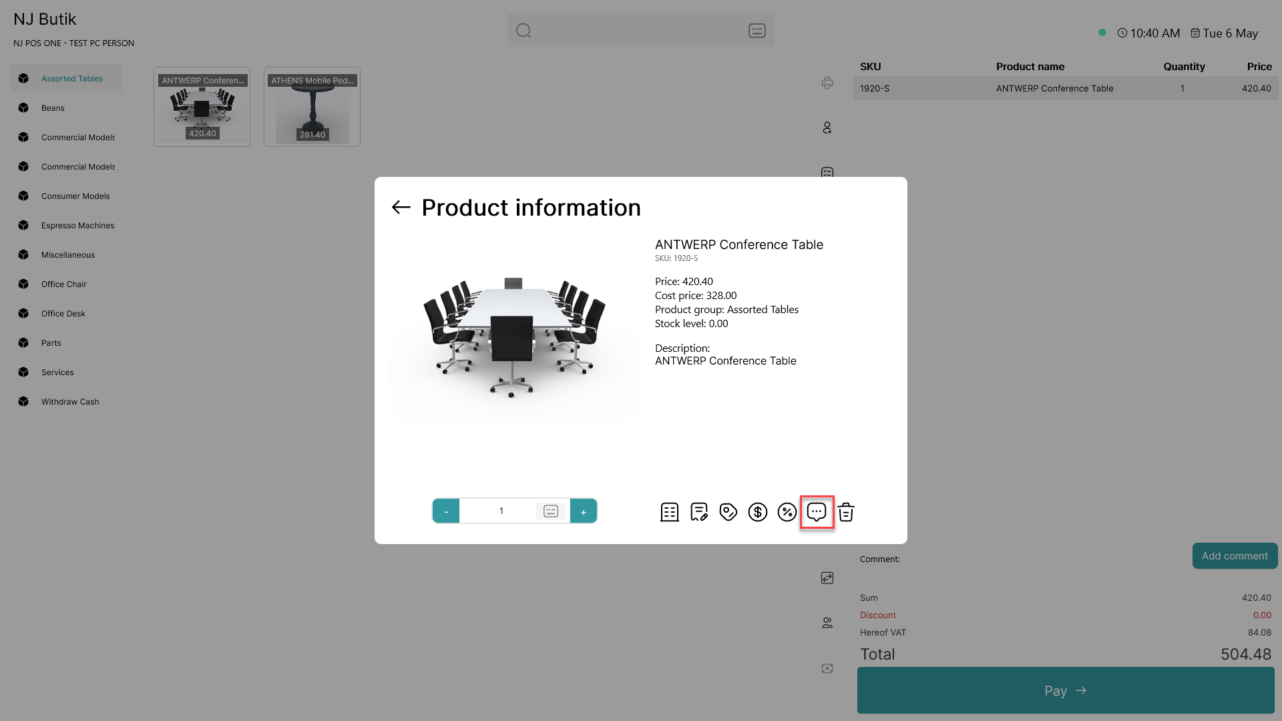Select the ATHENS Mobile Pedestal product tile
1282x721 pixels.
(312, 107)
